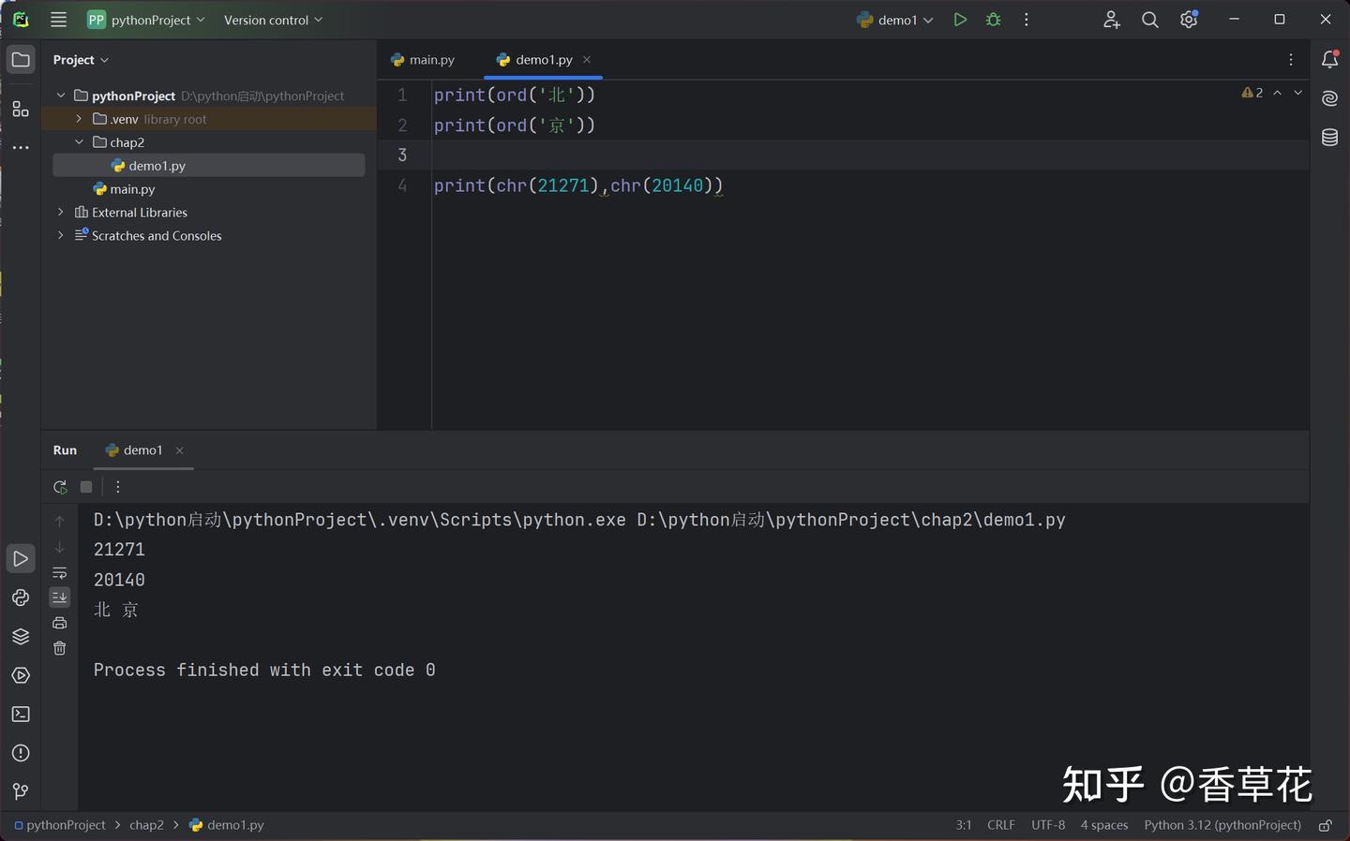Open the Notifications bell icon
1350x841 pixels.
click(1329, 60)
